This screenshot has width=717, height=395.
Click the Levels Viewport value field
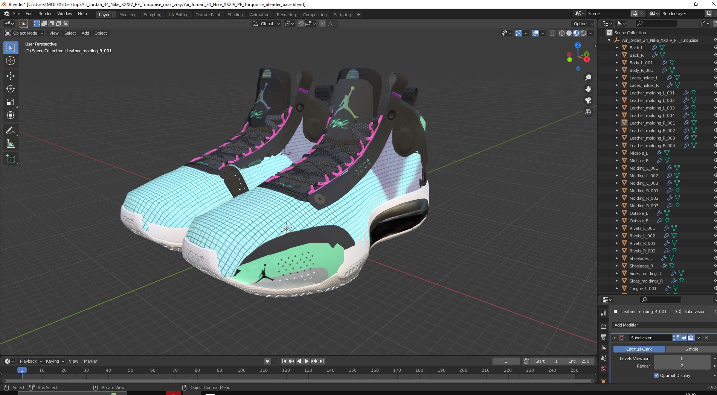coord(682,359)
